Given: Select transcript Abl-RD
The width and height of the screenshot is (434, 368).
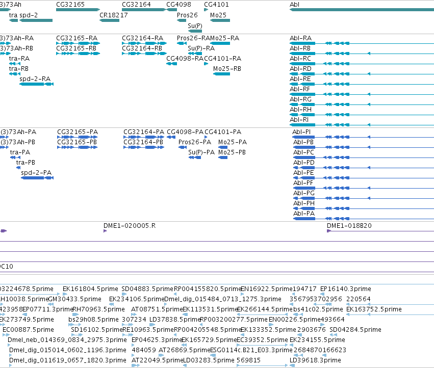Looking at the screenshot, I should (x=300, y=69).
